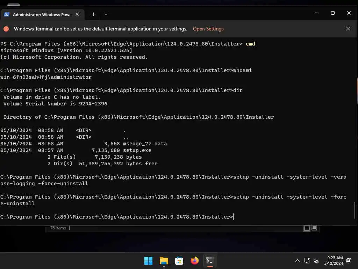Viewport: 358px width, 269px height.
Task: Click the 76 items status text
Action: tap(58, 228)
